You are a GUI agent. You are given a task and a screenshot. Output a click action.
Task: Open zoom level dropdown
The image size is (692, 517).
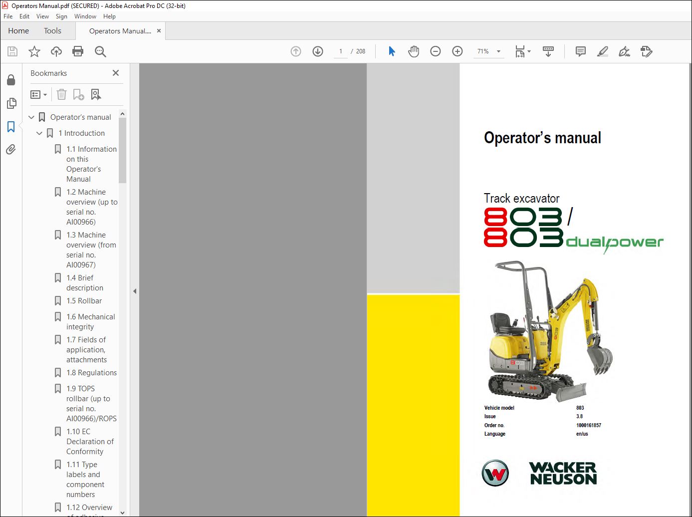click(498, 51)
